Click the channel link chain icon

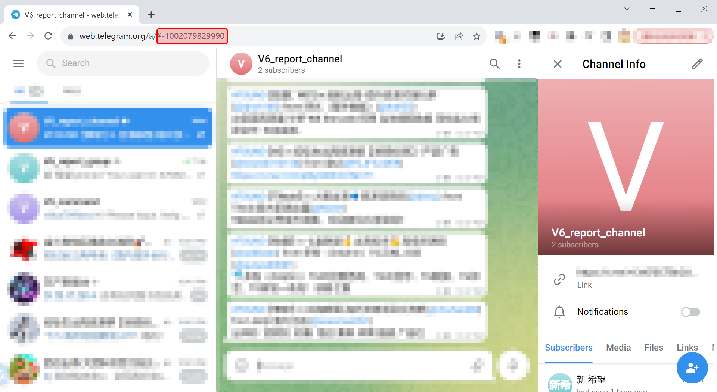pos(559,279)
